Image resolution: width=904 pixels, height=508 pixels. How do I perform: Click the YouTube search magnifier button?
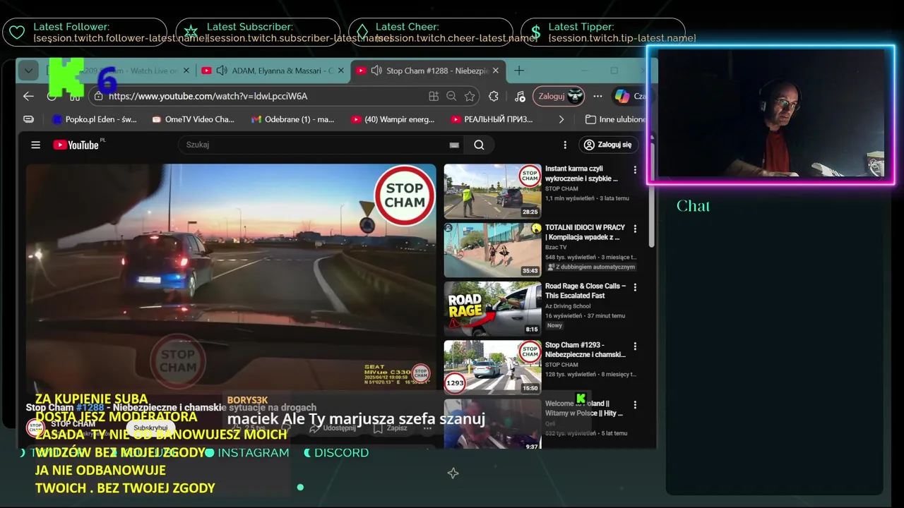coord(479,145)
